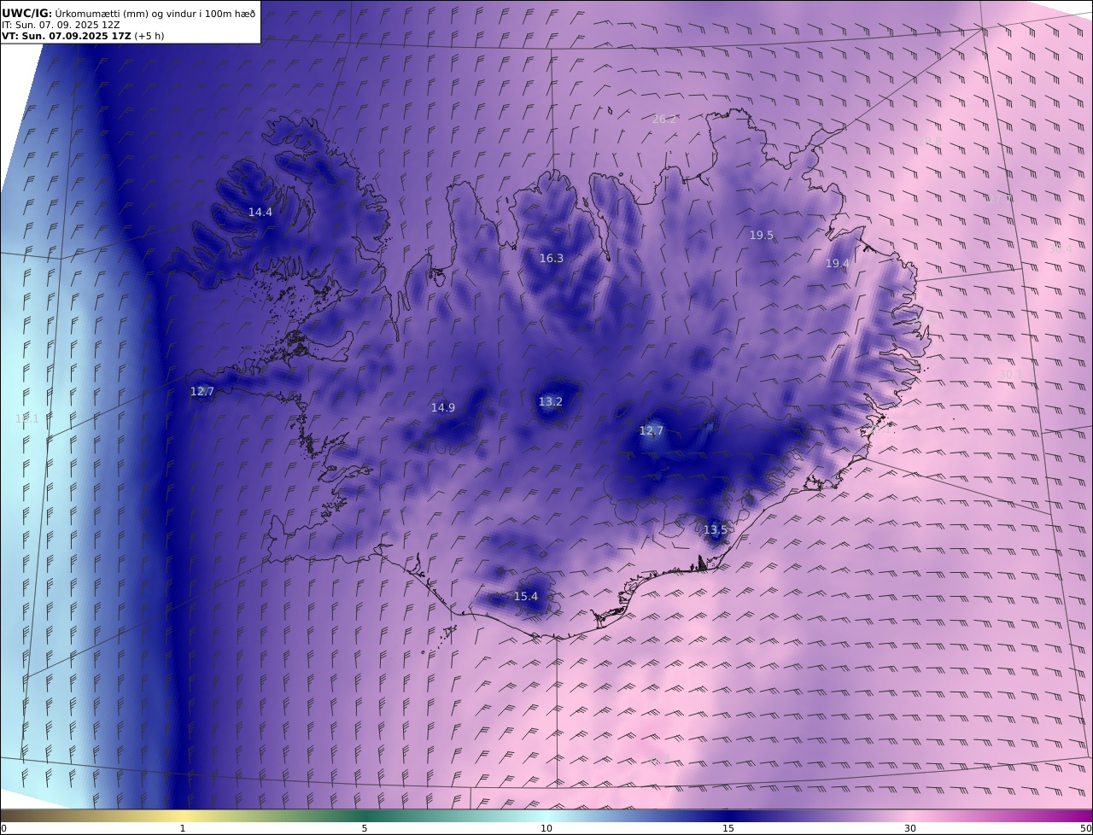Click the 0 label on the color scale
This screenshot has width=1093, height=835.
[x=3, y=828]
